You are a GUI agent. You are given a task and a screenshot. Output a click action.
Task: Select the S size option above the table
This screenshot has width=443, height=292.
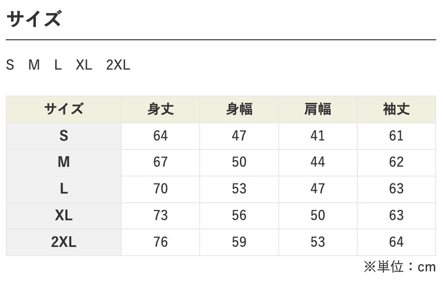pos(10,65)
